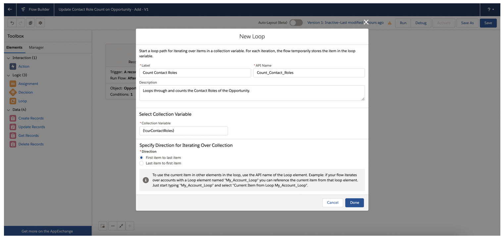Click the Run button
Viewport: 504px width, 239px height.
pos(403,23)
